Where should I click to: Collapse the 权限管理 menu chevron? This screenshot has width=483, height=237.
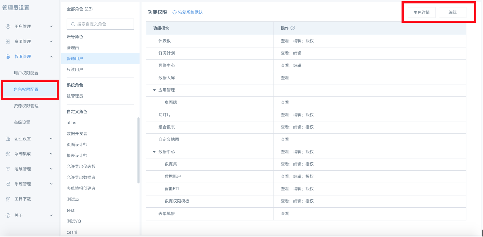coord(51,57)
